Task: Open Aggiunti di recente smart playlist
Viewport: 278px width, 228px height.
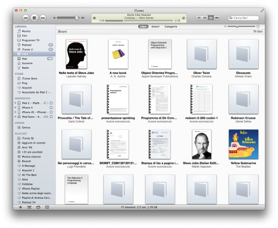Action: (34, 143)
